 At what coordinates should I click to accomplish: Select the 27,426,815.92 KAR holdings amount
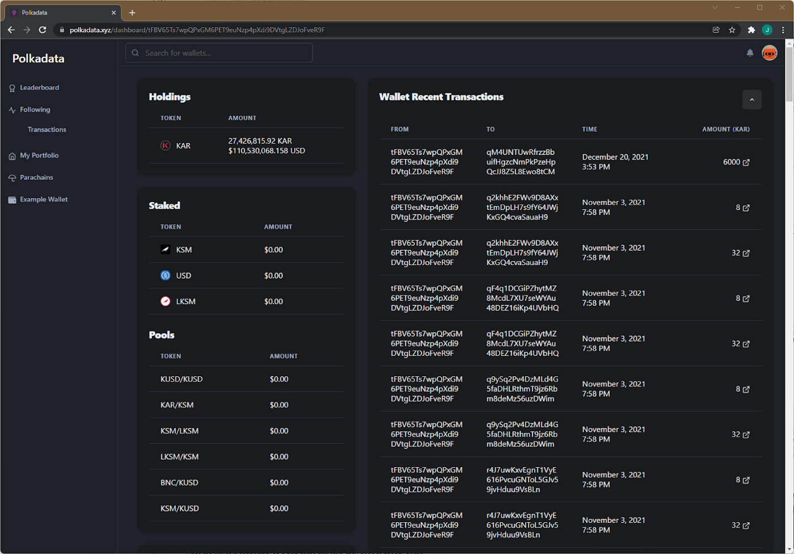[260, 141]
